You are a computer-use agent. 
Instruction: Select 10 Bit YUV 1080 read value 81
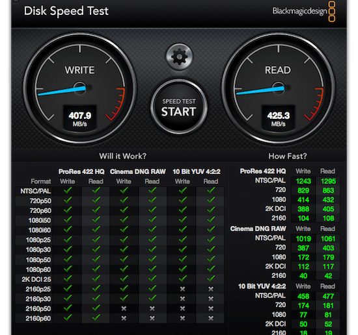tap(328, 315)
